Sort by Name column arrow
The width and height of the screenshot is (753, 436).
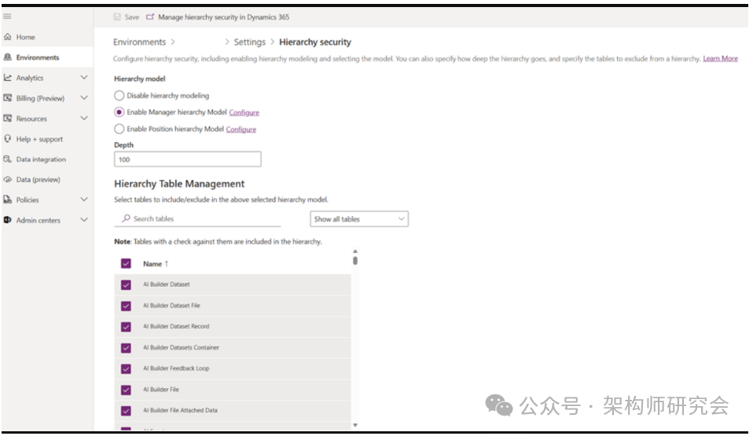pos(167,264)
